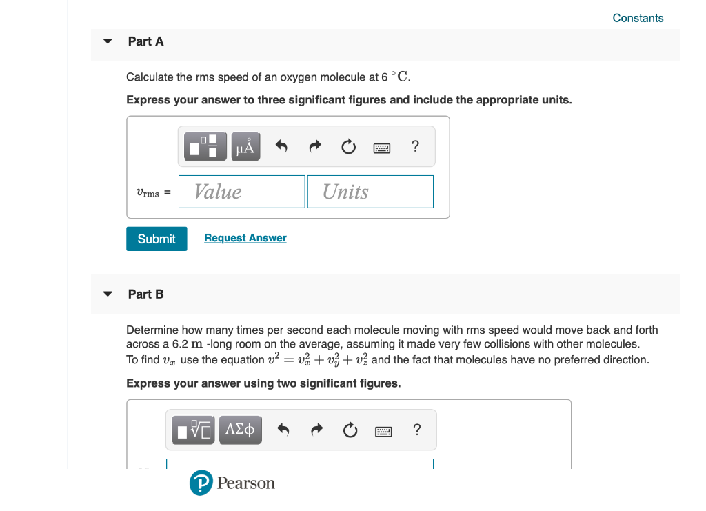Open the help question mark in Part A
The width and height of the screenshot is (706, 511).
[x=415, y=146]
